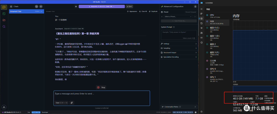Open the User role selector in message box
Image resolution: width=277 pixels, height=114 pixels.
(62, 103)
